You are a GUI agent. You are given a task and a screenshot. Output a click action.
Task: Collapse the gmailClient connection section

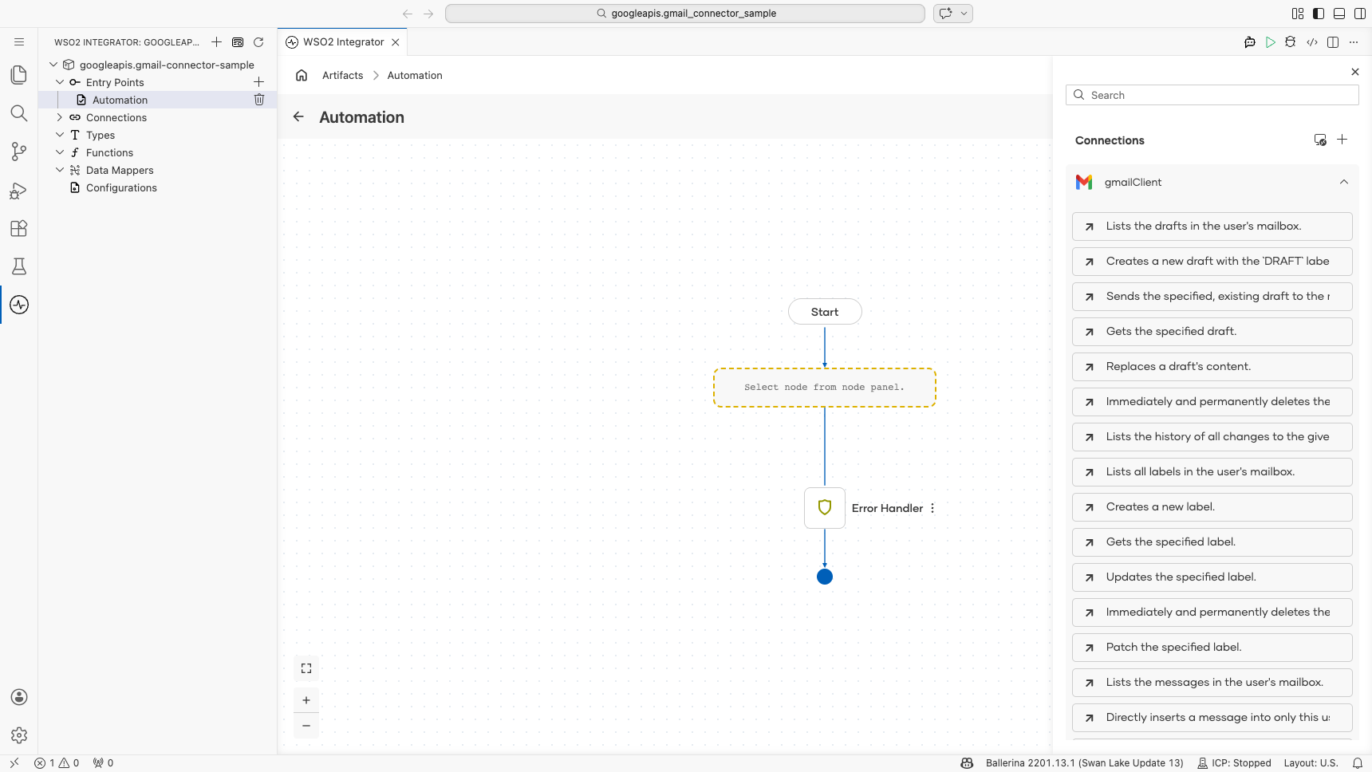coord(1344,182)
